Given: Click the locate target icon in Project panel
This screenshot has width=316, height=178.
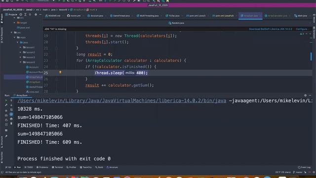Looking at the screenshot, I should pos(21,14).
